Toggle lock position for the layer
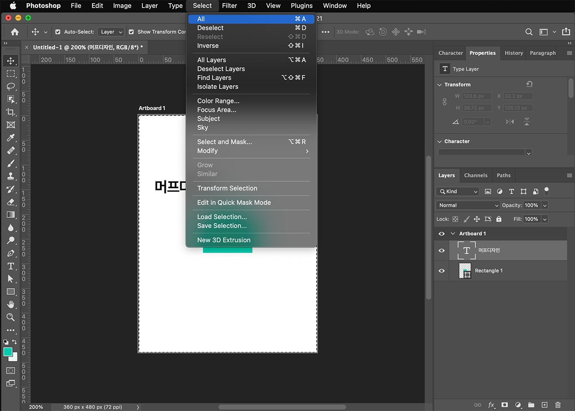The height and width of the screenshot is (411, 575). pyautogui.click(x=477, y=219)
